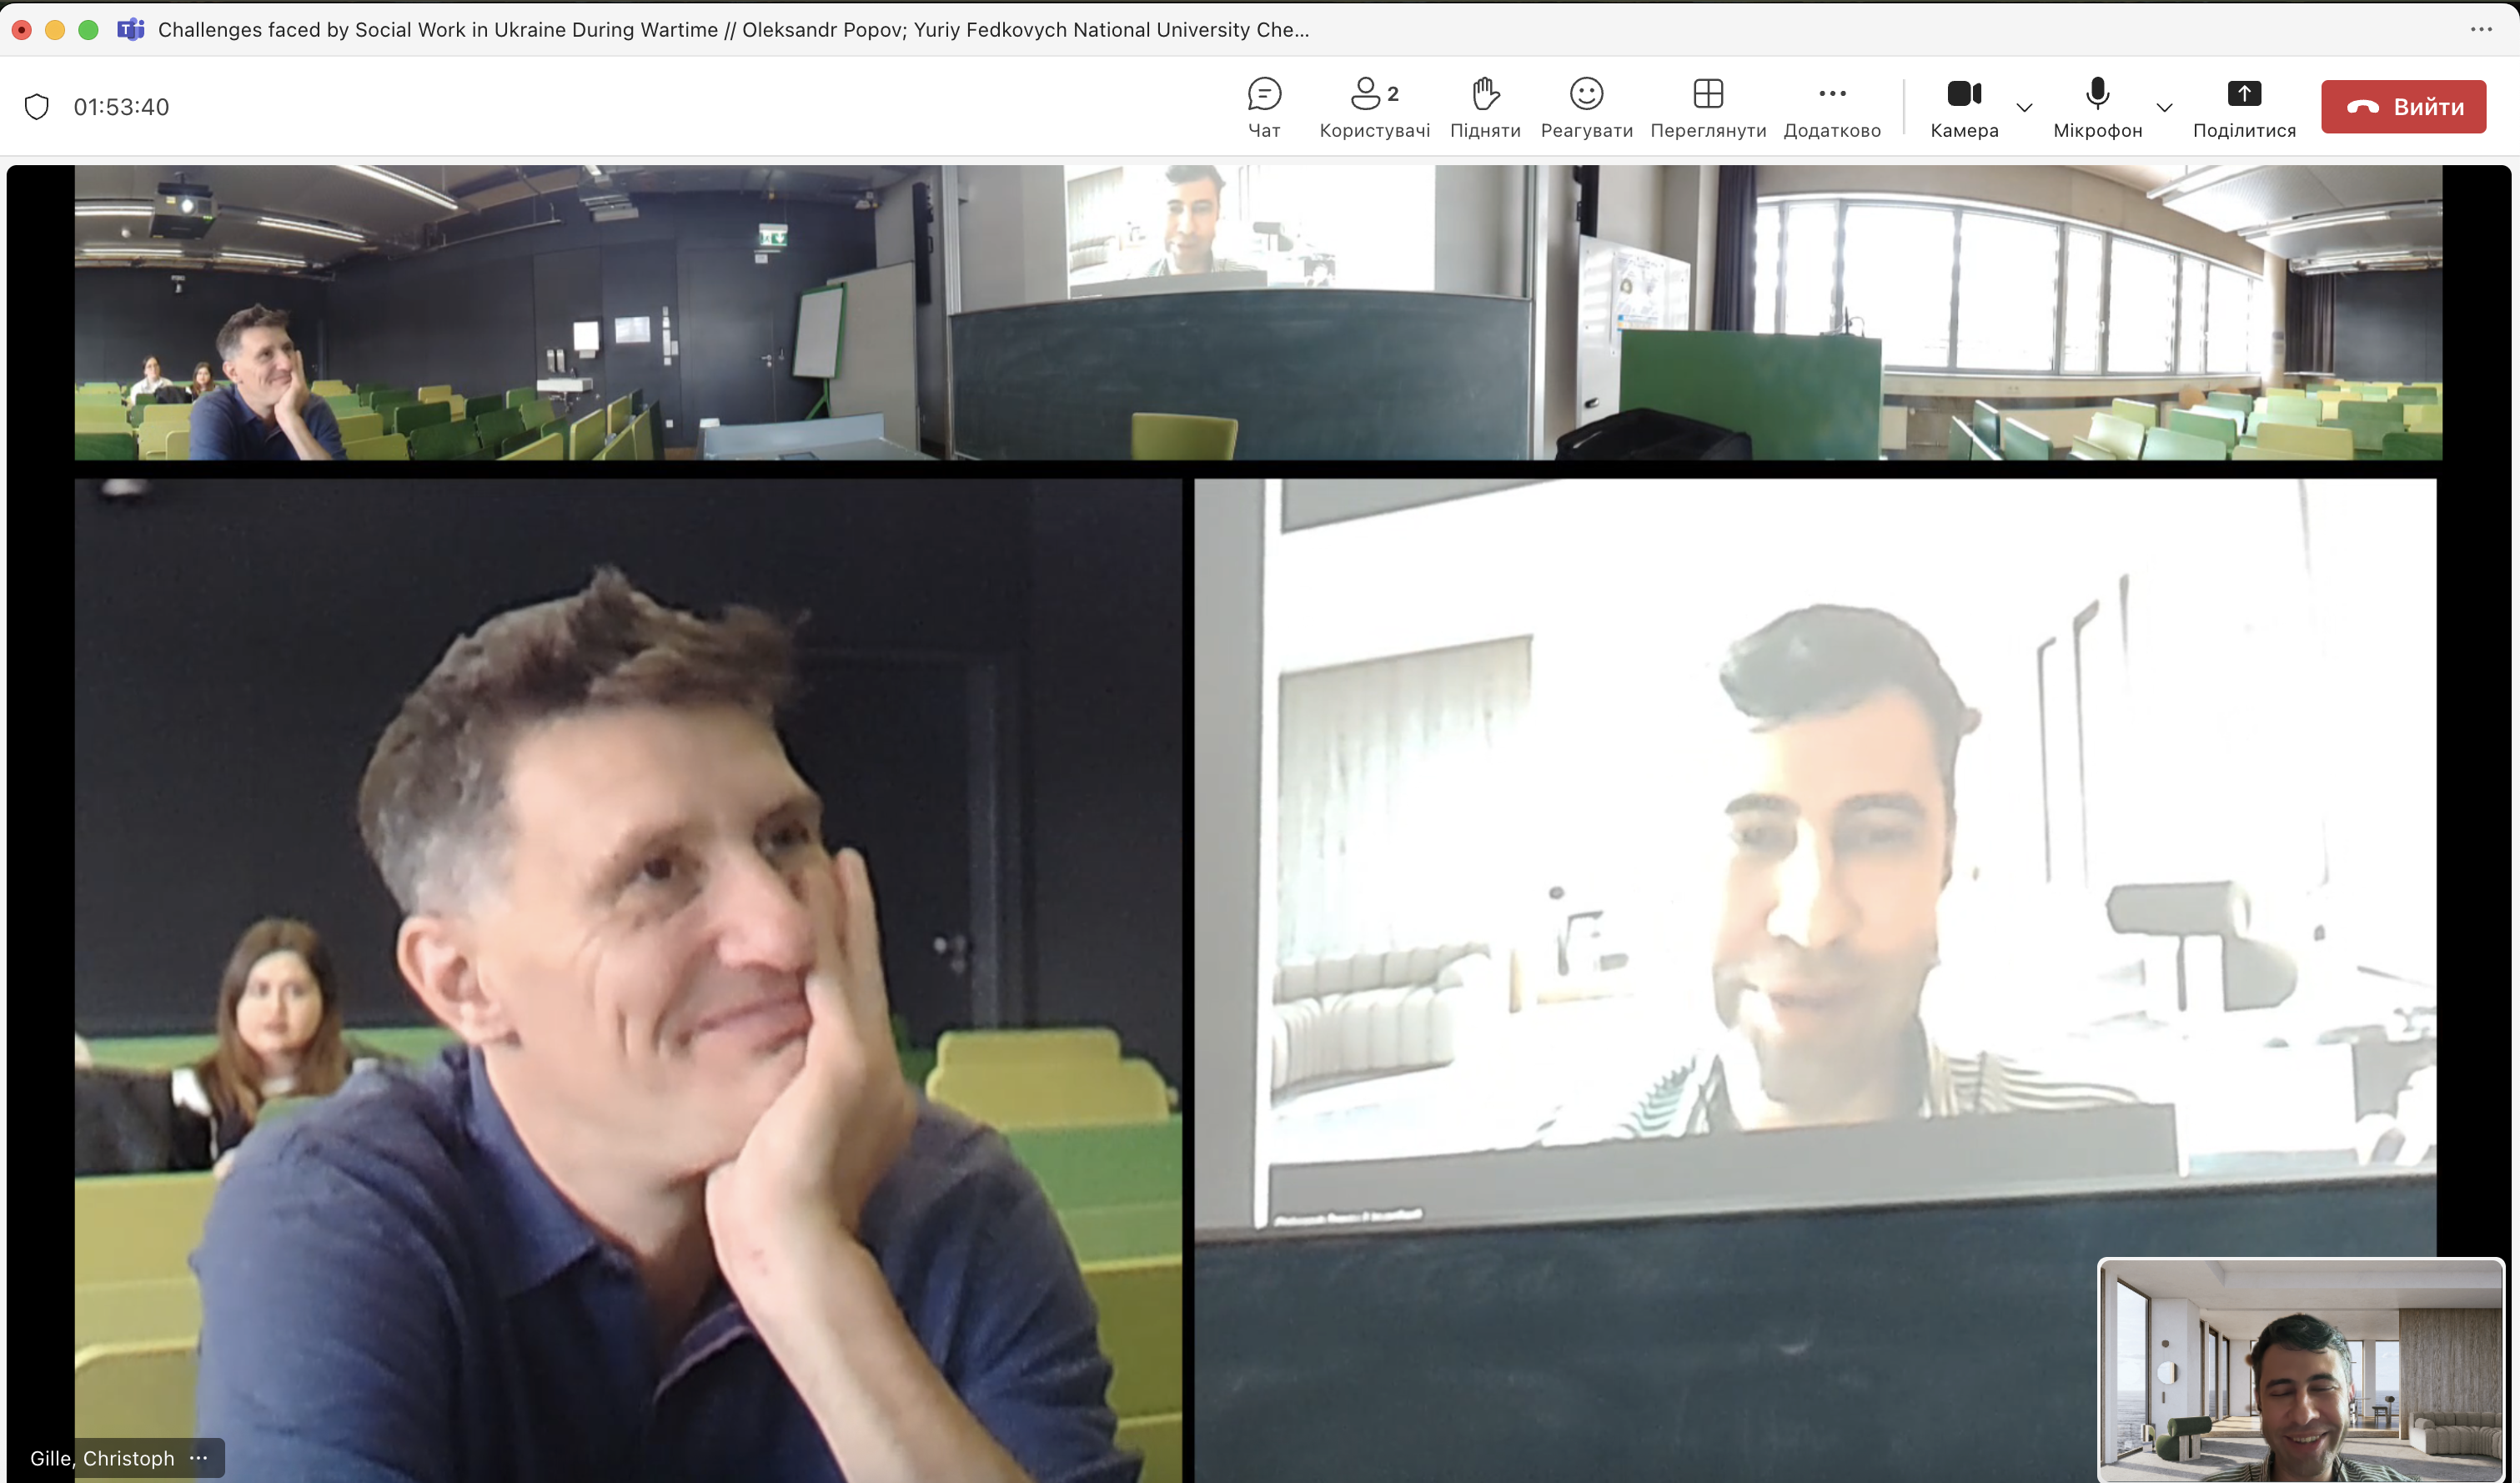
Task: Expand camera options chevron
Action: [2024, 107]
